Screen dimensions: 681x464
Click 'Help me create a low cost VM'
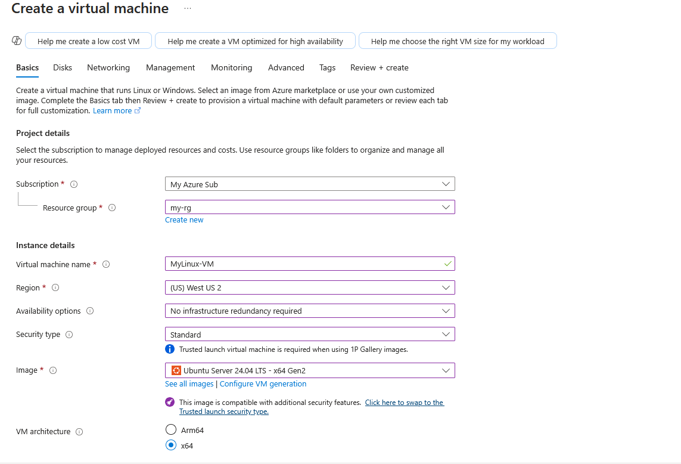point(89,41)
